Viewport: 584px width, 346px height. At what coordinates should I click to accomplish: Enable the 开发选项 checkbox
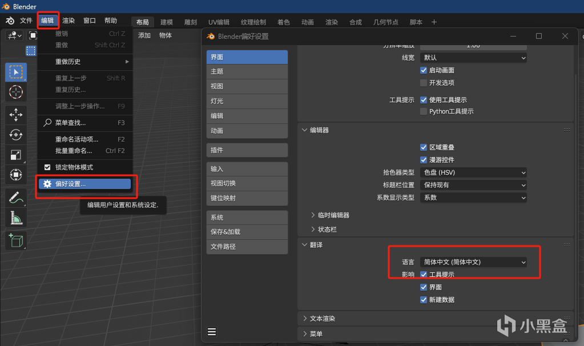pos(424,83)
